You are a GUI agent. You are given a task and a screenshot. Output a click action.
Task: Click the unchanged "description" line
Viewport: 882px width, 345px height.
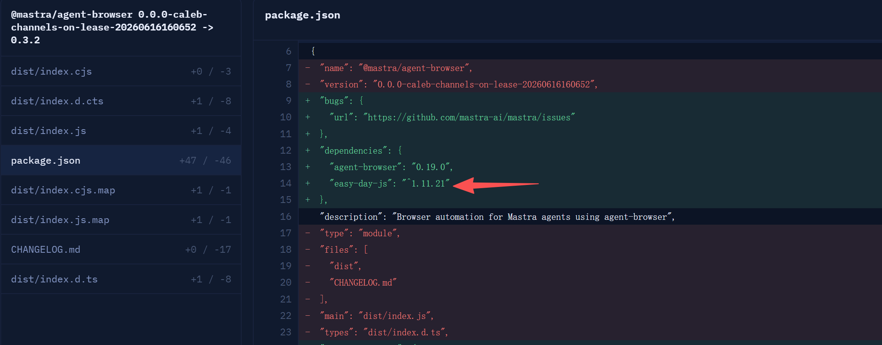pos(590,217)
